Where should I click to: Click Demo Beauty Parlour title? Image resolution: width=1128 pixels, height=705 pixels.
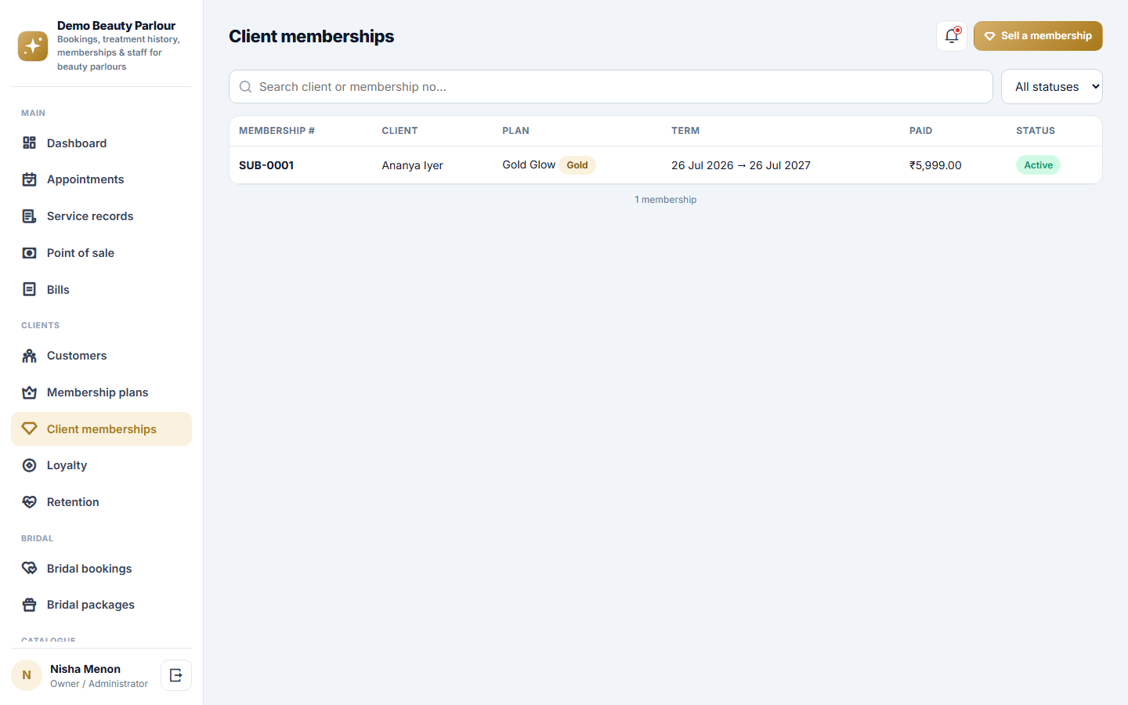point(116,26)
